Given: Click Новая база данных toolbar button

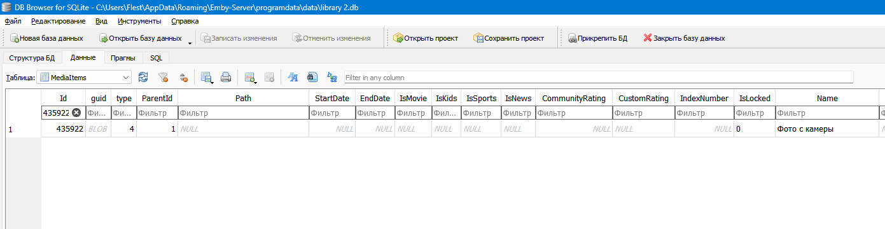Looking at the screenshot, I should click(x=46, y=38).
